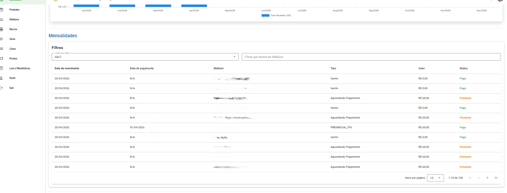The height and width of the screenshot is (193, 507).
Task: Click the April 2026 bar in chart
Action: (x=194, y=6)
